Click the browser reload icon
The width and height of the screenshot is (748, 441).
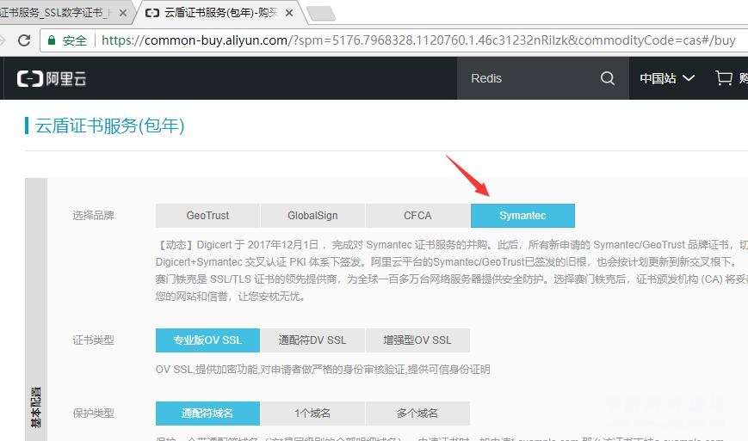point(24,40)
